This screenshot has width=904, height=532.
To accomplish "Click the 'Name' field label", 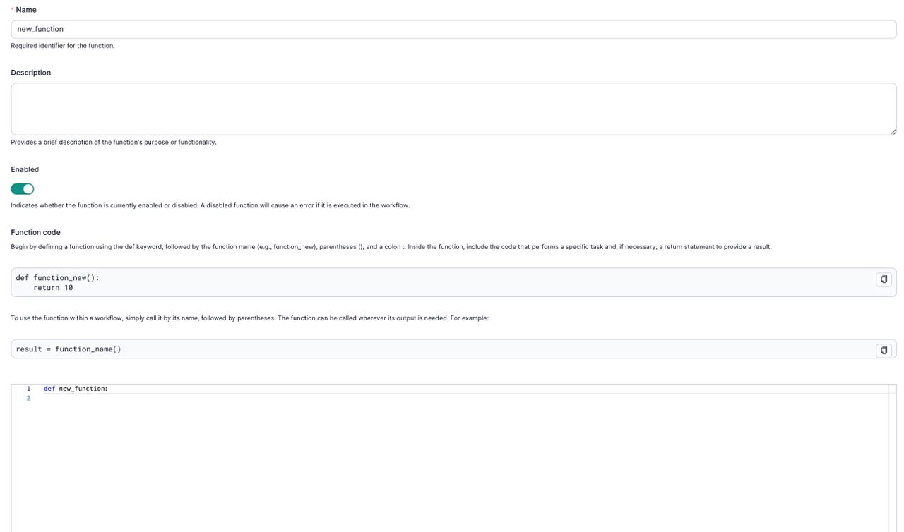I will (26, 10).
